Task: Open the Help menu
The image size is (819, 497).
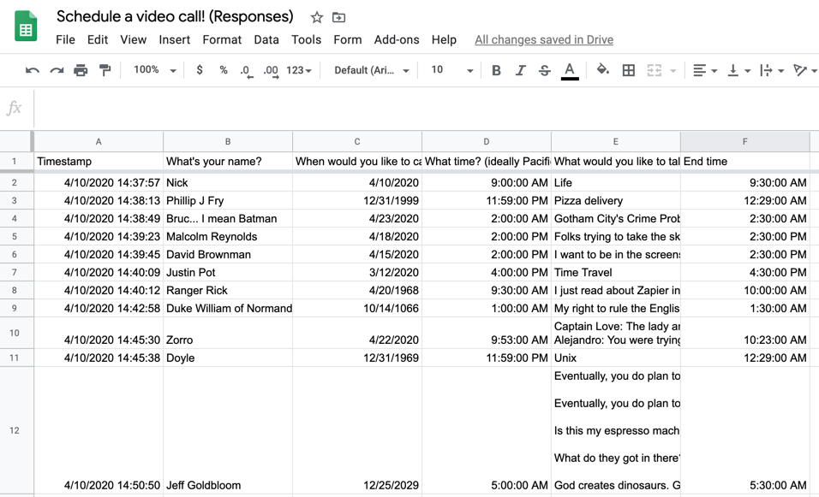Action: (444, 39)
